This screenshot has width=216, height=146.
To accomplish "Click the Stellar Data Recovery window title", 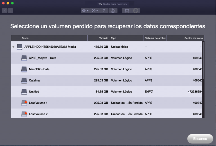I will [x=115, y=4].
